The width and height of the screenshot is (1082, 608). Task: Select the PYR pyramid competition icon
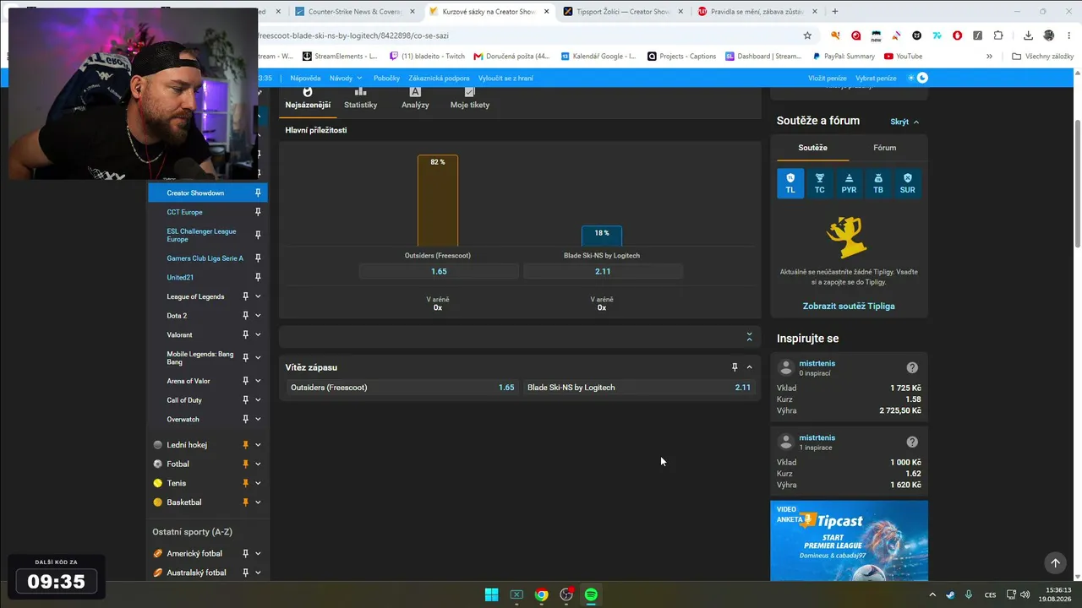849,183
